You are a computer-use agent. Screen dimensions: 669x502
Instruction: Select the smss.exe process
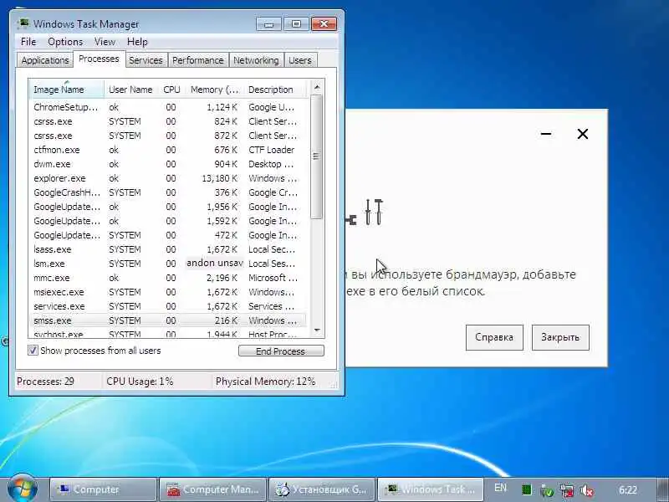169,320
